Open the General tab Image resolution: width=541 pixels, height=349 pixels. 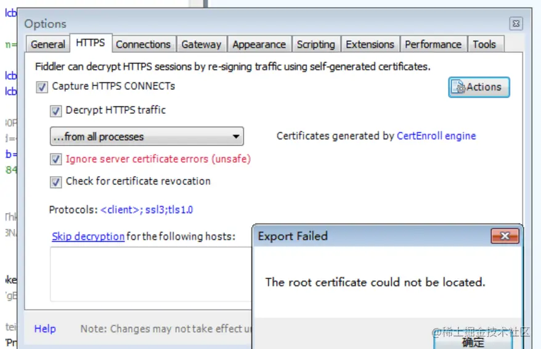48,44
